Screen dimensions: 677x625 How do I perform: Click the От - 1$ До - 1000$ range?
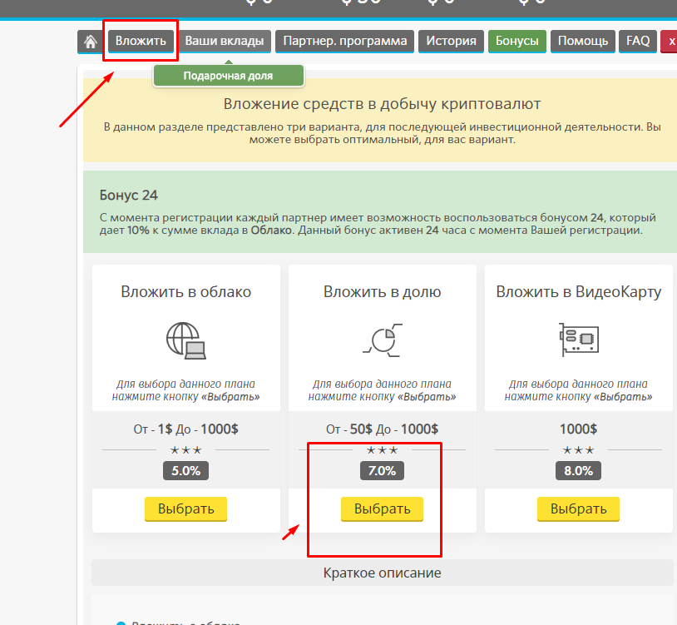(185, 429)
